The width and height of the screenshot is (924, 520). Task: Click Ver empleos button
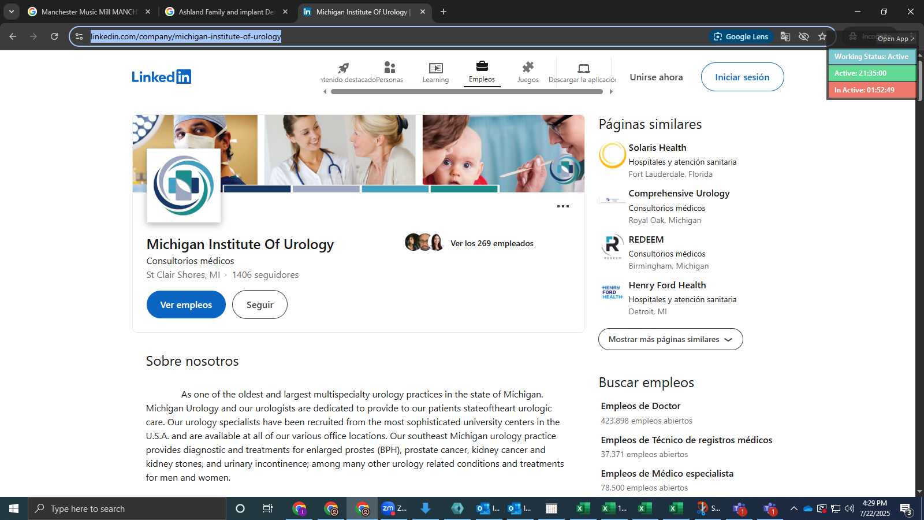[186, 304]
